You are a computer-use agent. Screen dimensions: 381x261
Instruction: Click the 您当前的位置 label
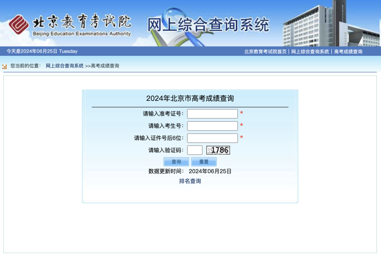(x=25, y=66)
